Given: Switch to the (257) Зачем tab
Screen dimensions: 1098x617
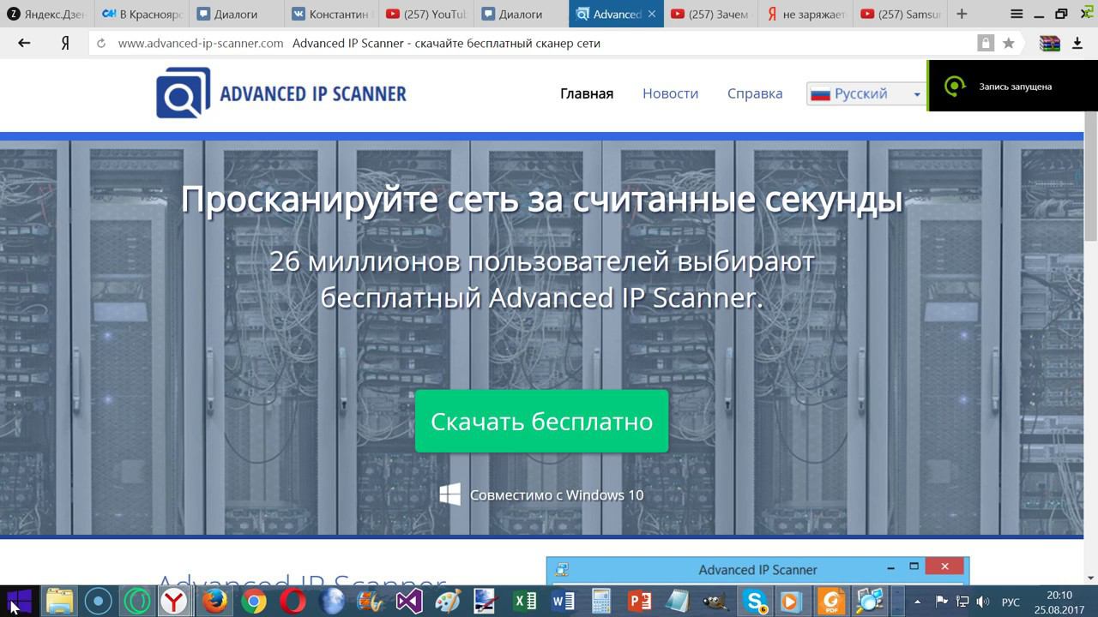Looking at the screenshot, I should [711, 14].
